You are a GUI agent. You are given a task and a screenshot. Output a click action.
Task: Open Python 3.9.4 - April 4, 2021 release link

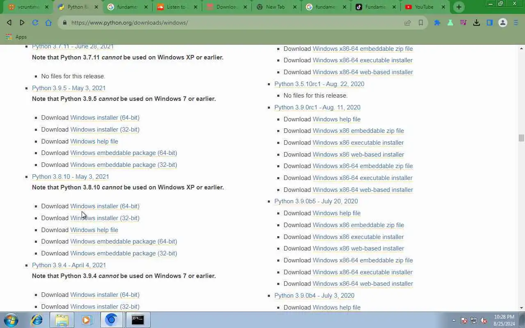tap(69, 265)
